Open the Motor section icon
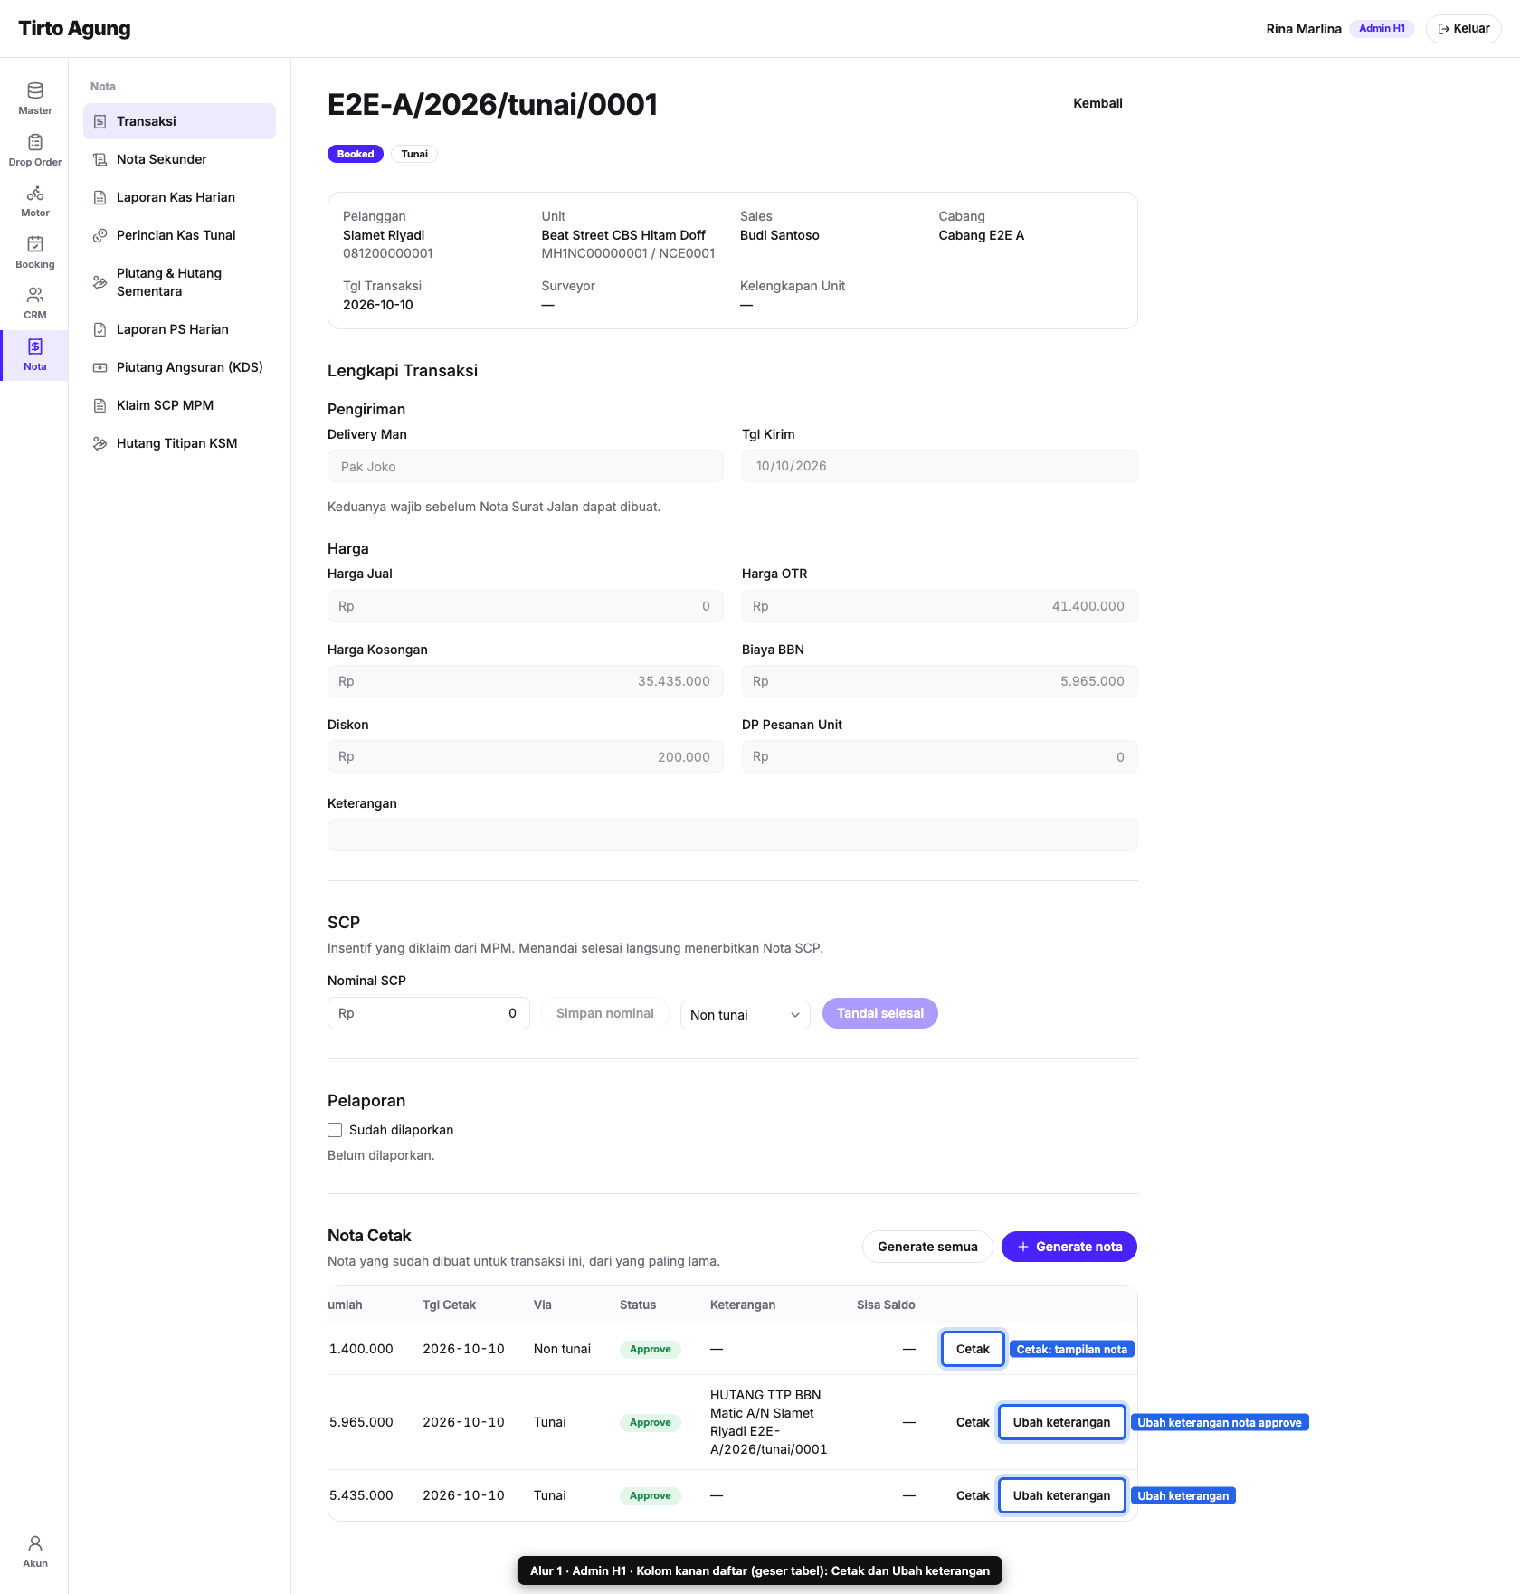The width and height of the screenshot is (1520, 1594). 34,193
